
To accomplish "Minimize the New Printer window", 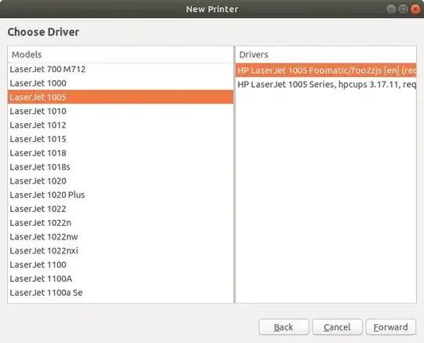I will 391,9.
